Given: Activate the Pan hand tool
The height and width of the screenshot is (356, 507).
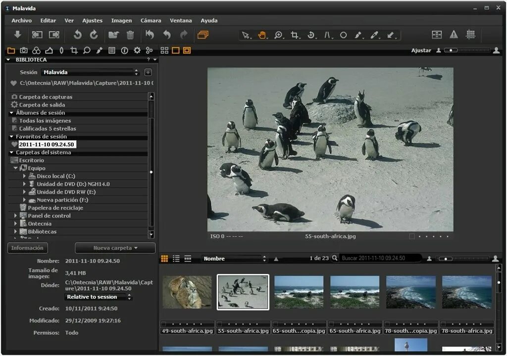Looking at the screenshot, I should 262,35.
